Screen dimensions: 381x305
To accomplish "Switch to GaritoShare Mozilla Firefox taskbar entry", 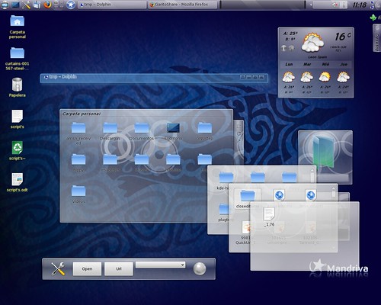I will pyautogui.click(x=183, y=5).
